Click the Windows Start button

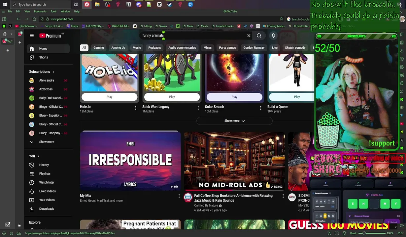click(5, 4)
